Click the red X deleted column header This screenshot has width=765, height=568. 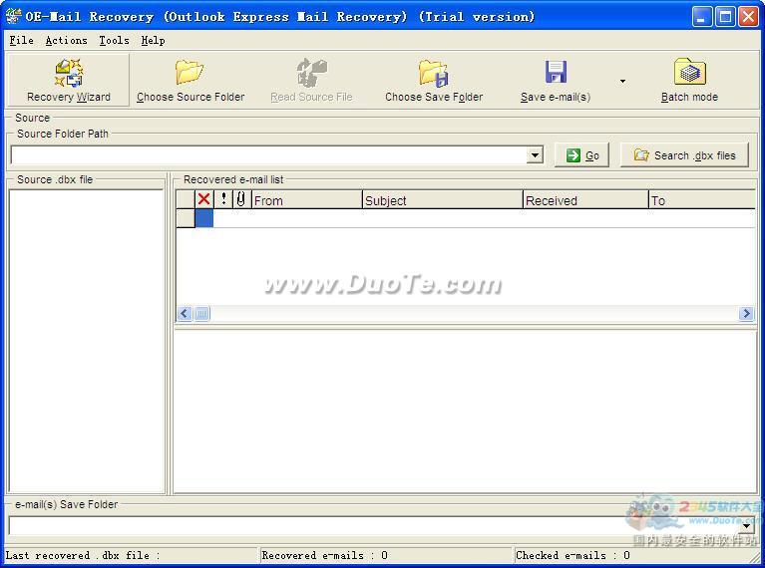pos(204,199)
